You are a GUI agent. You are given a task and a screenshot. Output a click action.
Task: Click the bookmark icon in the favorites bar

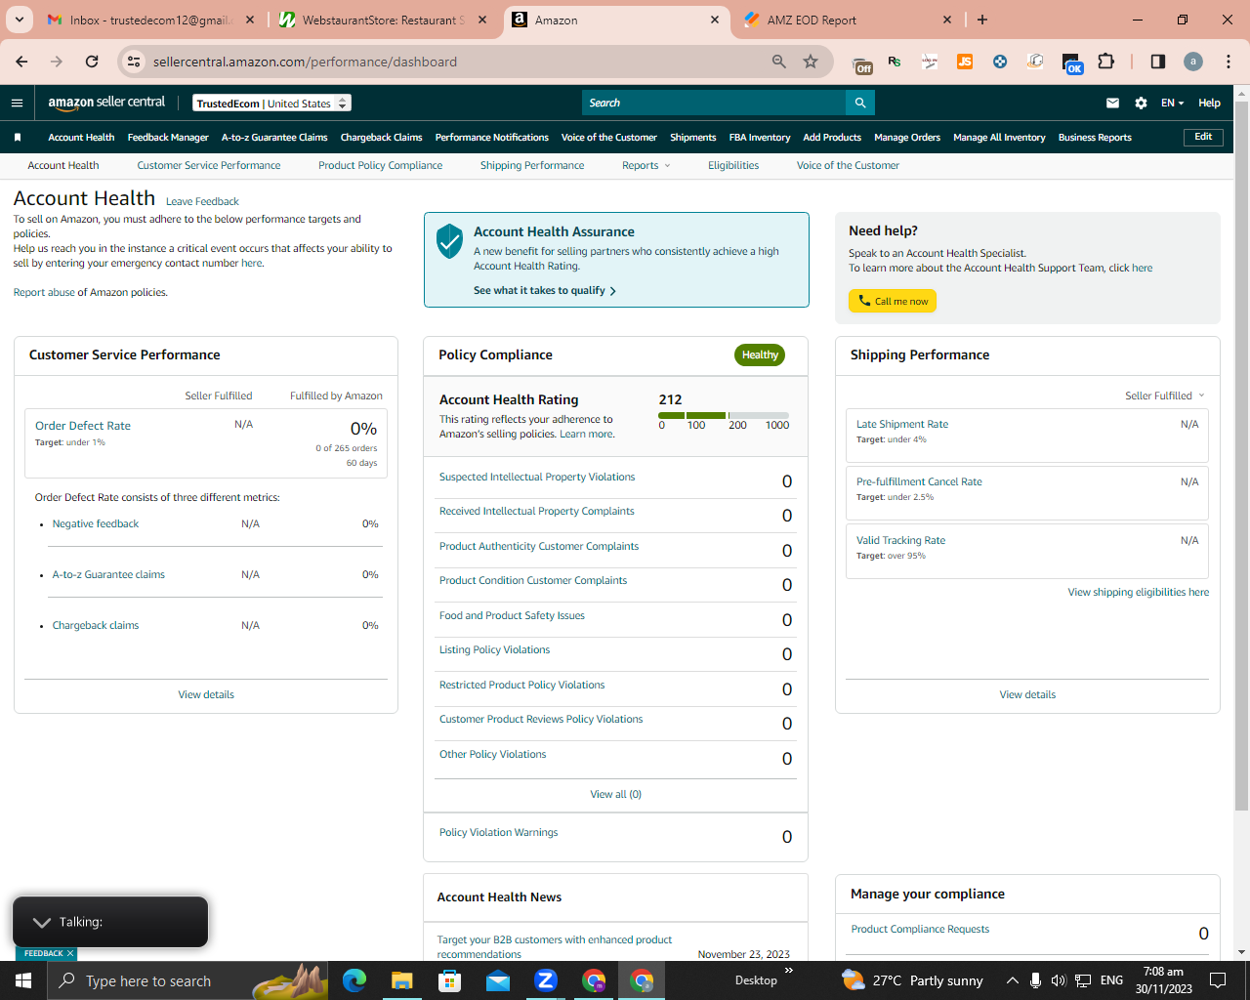(x=18, y=138)
